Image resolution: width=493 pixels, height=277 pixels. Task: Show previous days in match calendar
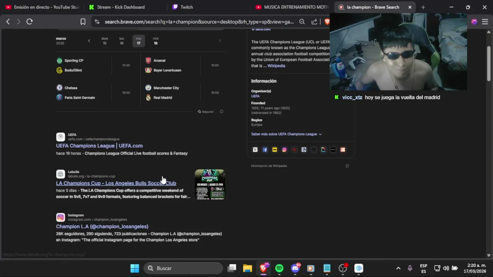point(89,41)
